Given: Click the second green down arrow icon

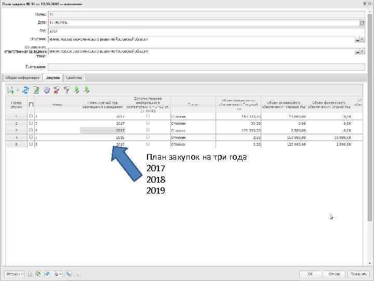Looking at the screenshot, I should [87, 91].
